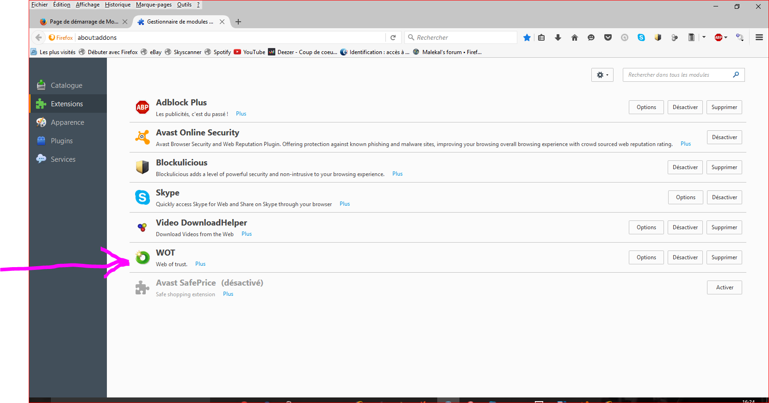Select Apparence in the sidebar
769x403 pixels.
point(68,122)
